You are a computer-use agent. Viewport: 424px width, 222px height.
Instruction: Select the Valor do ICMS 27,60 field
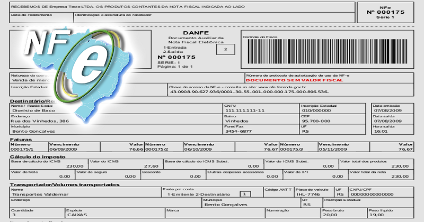point(126,164)
